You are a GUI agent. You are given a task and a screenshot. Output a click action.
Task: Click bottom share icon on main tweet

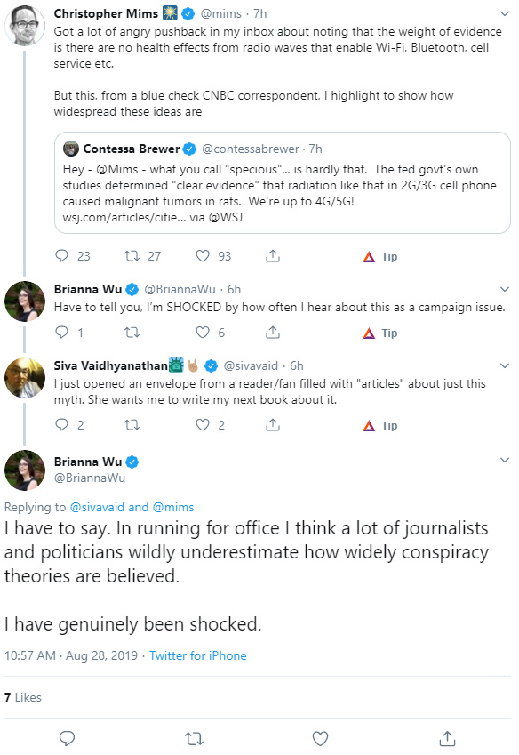click(x=447, y=738)
